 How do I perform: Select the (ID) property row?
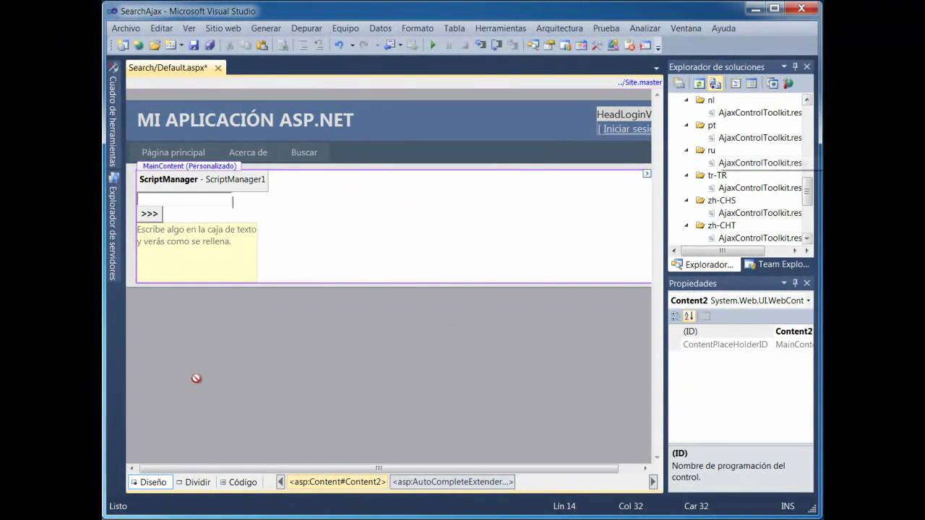[741, 331]
